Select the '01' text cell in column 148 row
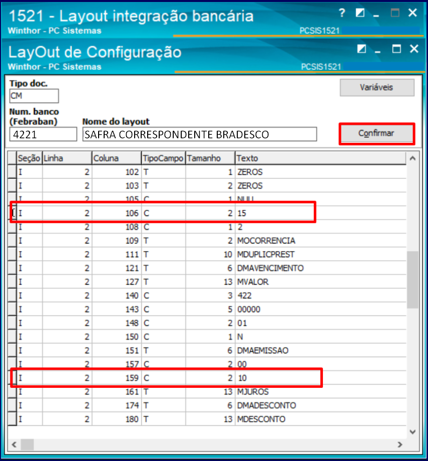Image resolution: width=428 pixels, height=461 pixels. point(321,323)
